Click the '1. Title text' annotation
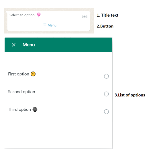 (x=107, y=15)
